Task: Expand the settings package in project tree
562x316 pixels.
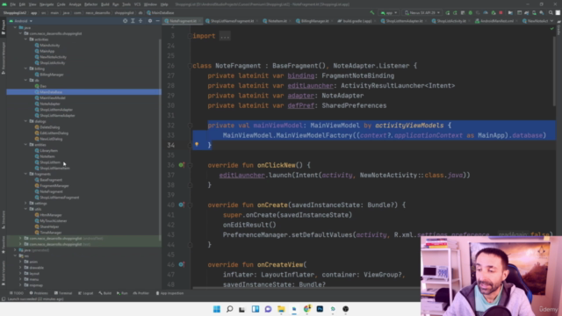Action: click(25, 203)
